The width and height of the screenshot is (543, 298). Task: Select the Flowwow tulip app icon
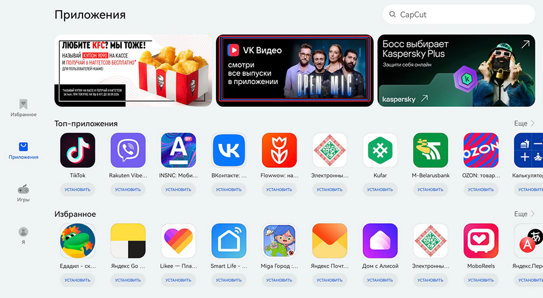click(279, 150)
